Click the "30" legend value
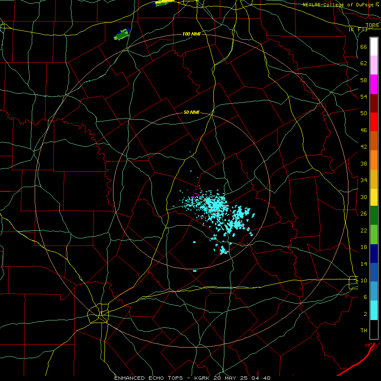 point(364,197)
